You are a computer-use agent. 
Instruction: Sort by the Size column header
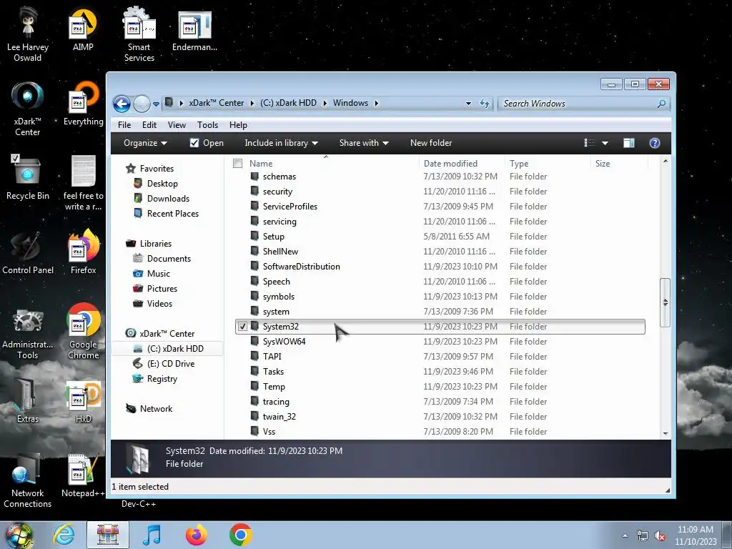tap(620, 164)
